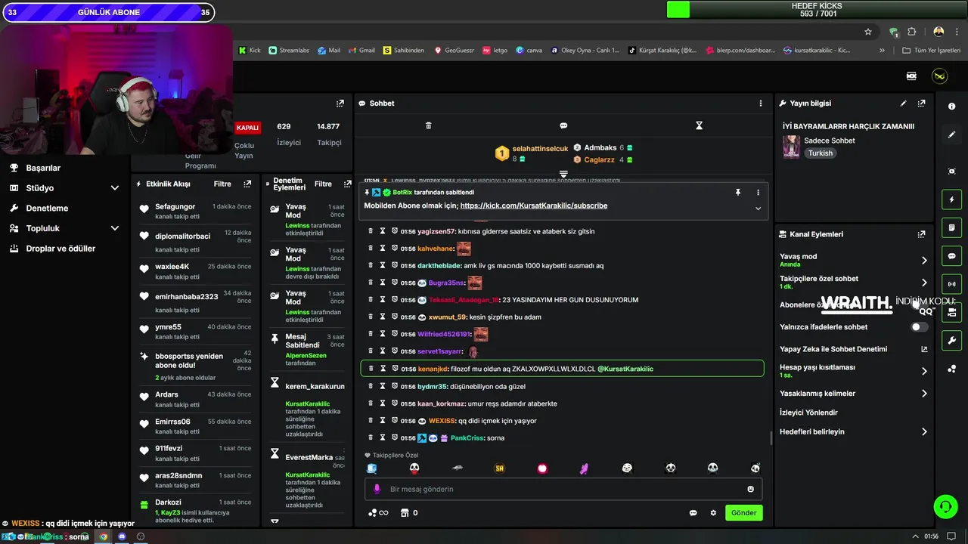Screen dimensions: 968x544
Task: Click the purple hand emote in quick emotes
Action: [584, 468]
